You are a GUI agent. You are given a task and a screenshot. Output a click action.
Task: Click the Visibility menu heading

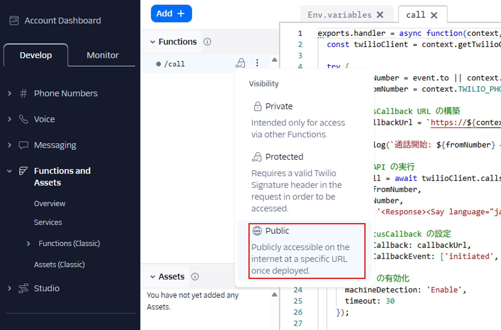[x=264, y=84]
